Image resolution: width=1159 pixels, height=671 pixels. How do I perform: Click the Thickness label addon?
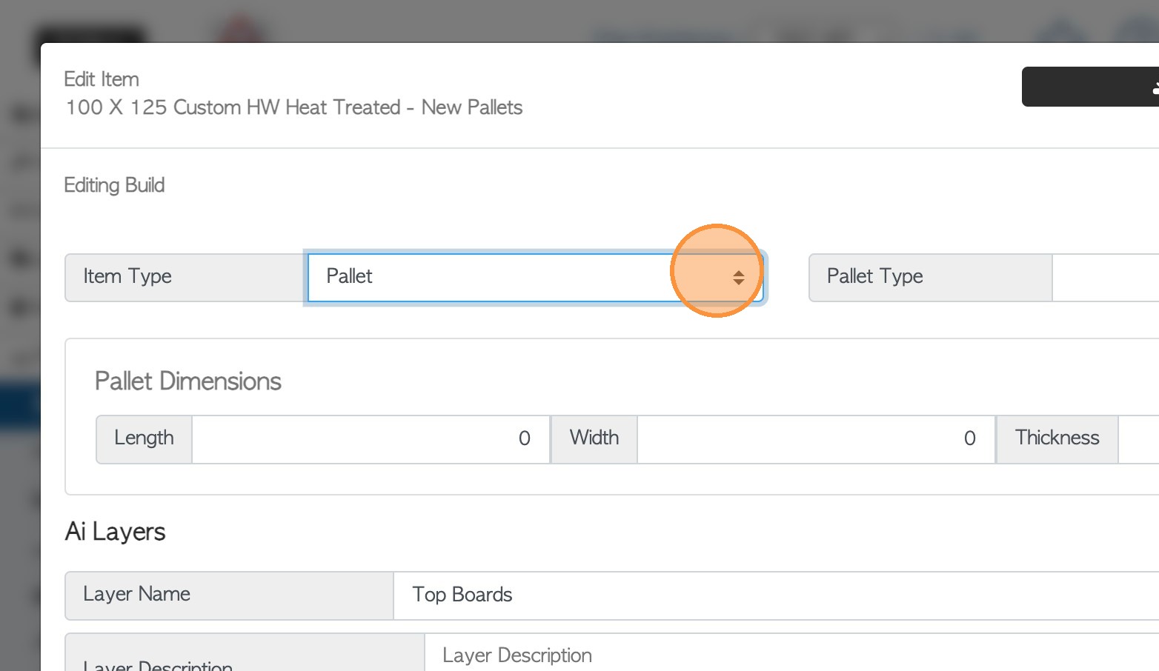point(1057,438)
